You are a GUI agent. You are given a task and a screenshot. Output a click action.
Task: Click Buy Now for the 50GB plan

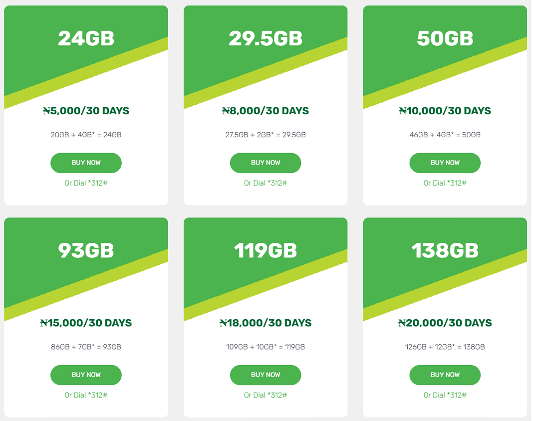(445, 163)
